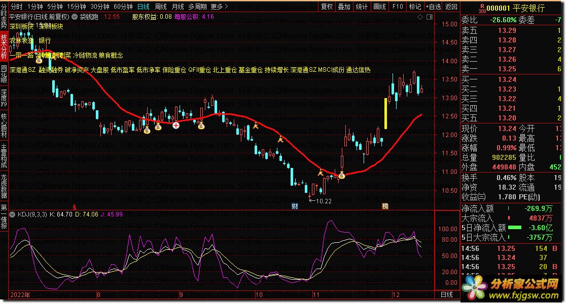
Task: Click the MSCI成份 tag
Action: point(331,70)
